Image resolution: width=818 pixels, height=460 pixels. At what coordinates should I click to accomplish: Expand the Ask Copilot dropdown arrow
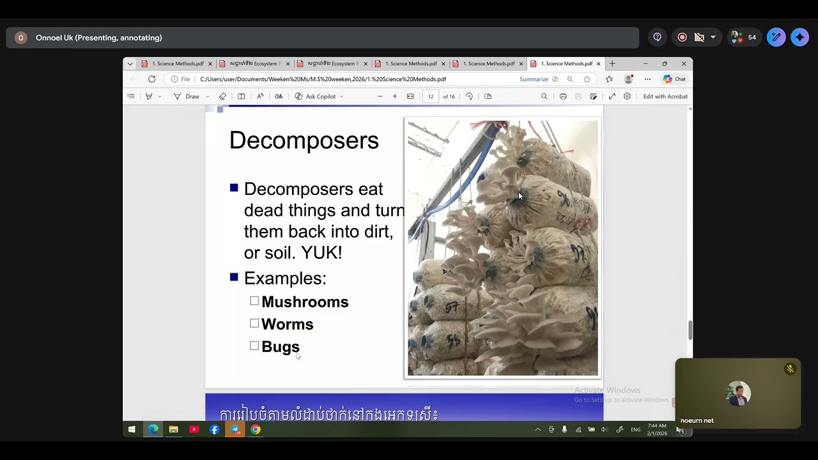coord(341,96)
